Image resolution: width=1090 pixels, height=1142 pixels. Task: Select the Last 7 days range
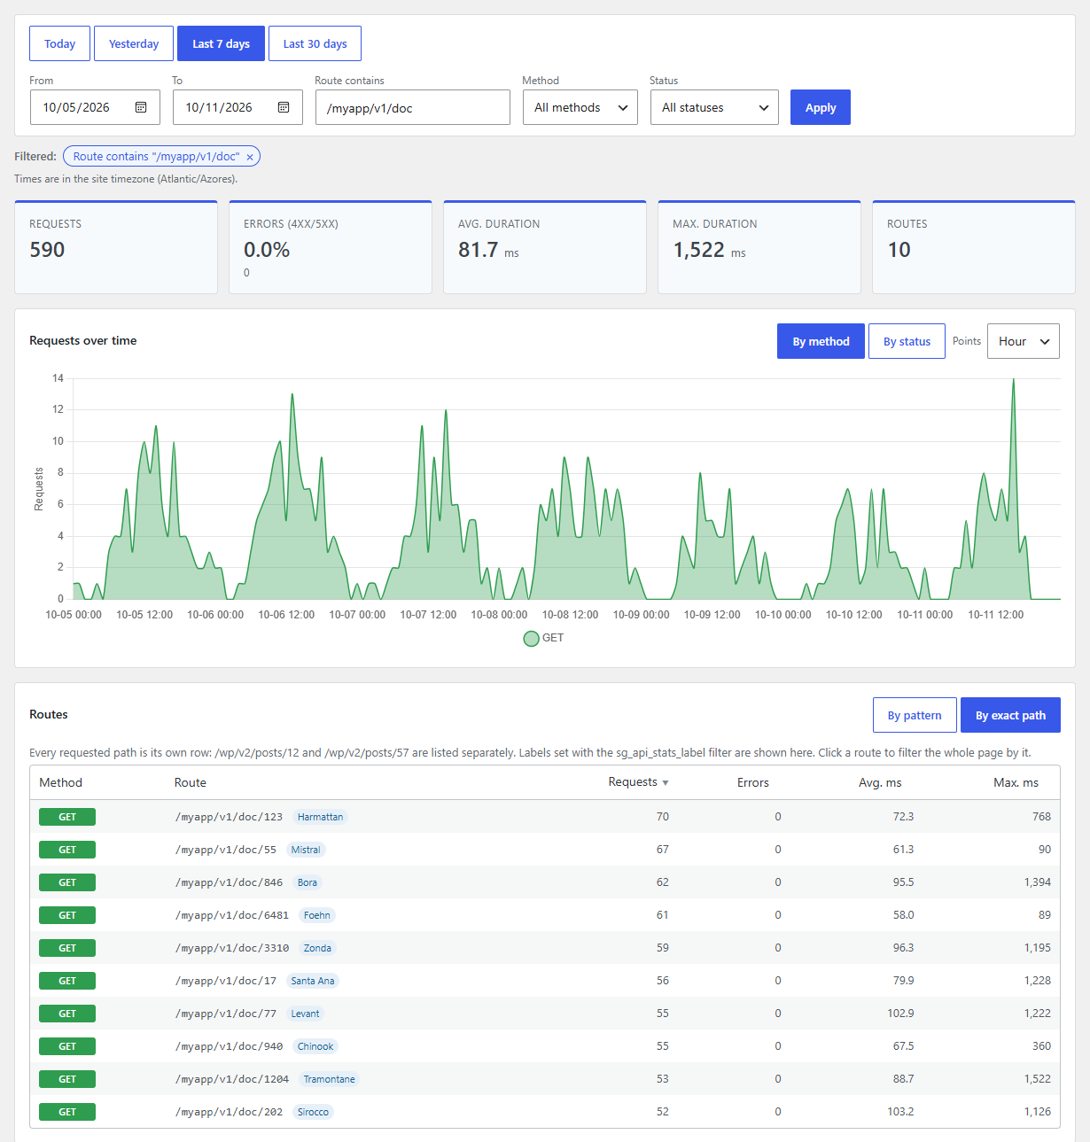pos(221,43)
